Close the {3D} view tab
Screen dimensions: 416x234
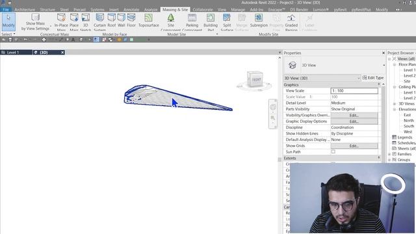(x=62, y=53)
